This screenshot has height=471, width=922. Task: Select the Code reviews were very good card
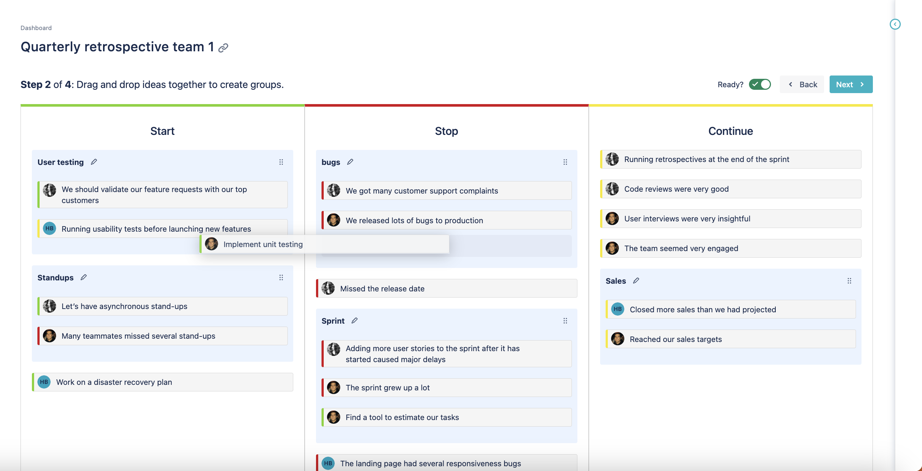[x=730, y=189]
